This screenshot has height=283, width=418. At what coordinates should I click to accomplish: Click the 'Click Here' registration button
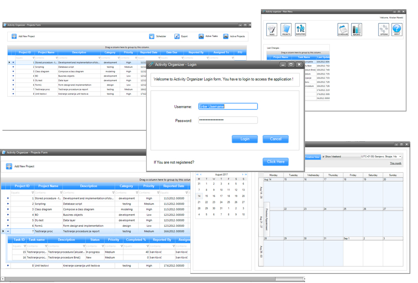275,162
